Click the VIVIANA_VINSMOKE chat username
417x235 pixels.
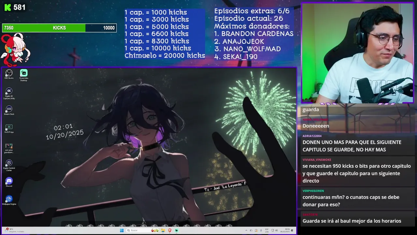tap(317, 160)
